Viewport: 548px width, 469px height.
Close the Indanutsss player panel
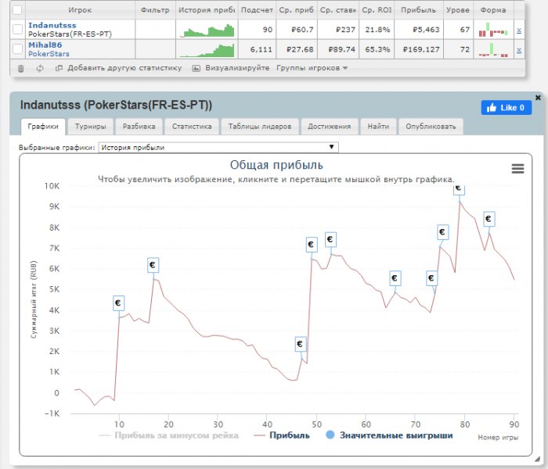(537, 97)
